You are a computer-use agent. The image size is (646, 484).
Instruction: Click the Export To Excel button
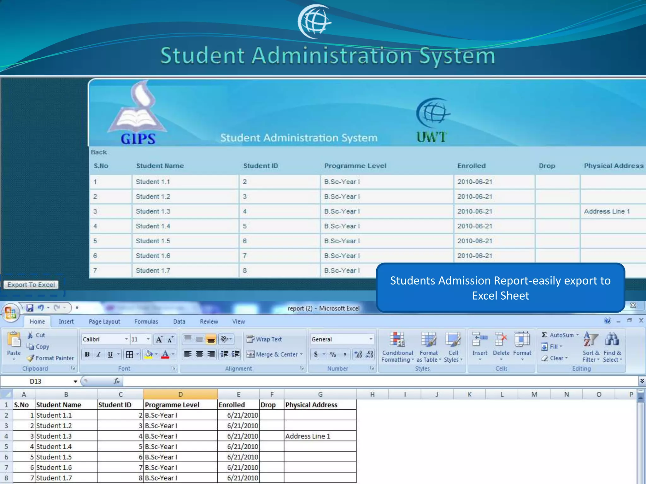pyautogui.click(x=31, y=285)
